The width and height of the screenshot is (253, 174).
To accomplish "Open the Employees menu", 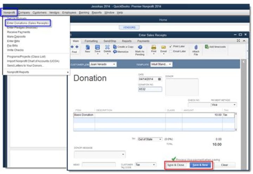I will [x=69, y=12].
